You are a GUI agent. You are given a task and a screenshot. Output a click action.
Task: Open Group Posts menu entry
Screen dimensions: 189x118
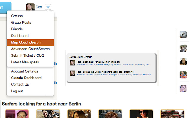tap(21, 22)
